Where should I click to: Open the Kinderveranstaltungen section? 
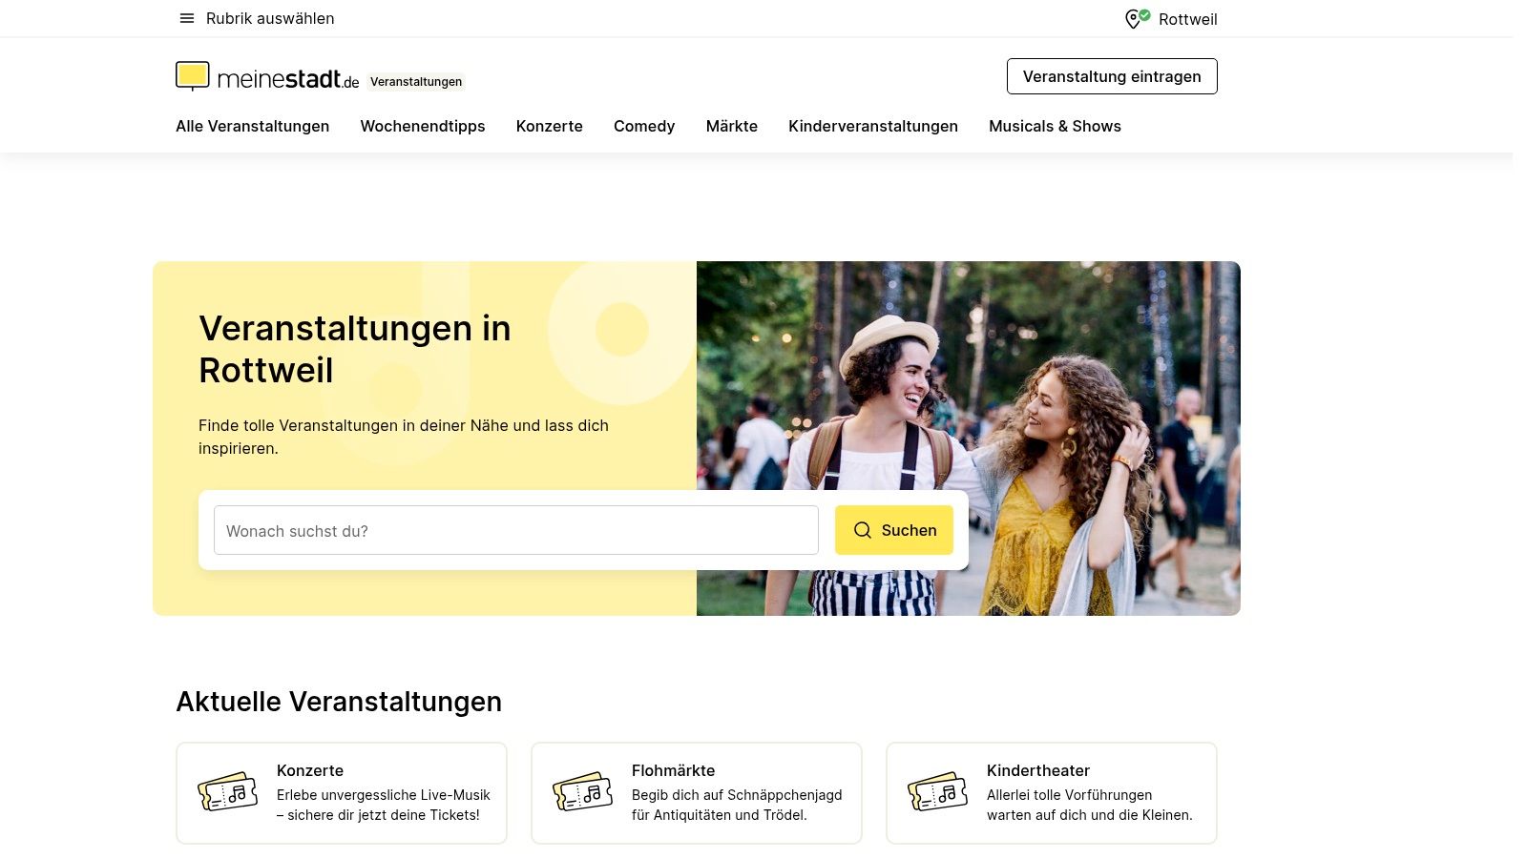[872, 126]
